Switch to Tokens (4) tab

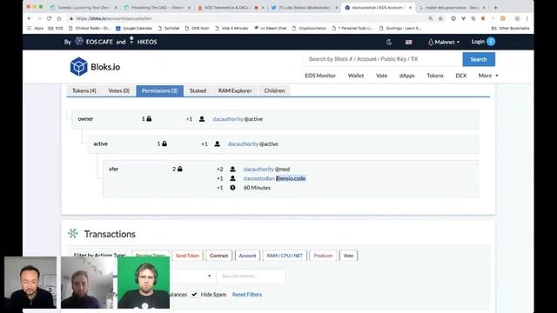point(84,90)
